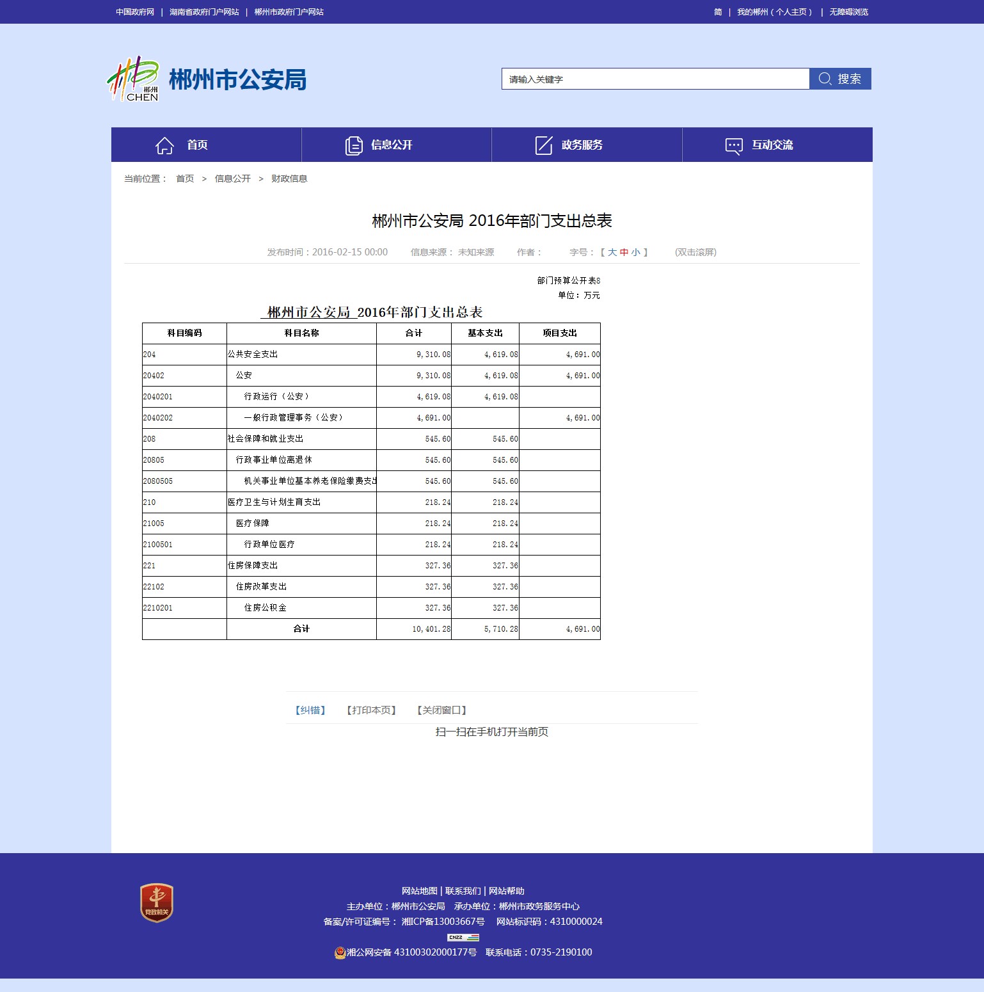Open the 信息公开 navigation tab
The image size is (984, 992).
[392, 145]
